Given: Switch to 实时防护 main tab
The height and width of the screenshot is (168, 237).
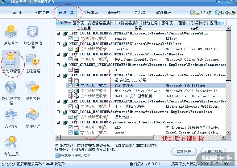Looking at the screenshot, I should [x=42, y=13].
